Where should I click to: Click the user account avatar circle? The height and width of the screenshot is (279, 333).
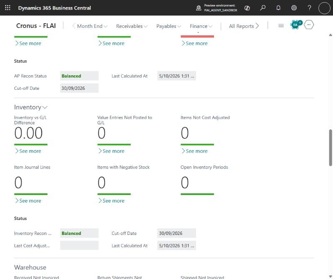(x=324, y=8)
